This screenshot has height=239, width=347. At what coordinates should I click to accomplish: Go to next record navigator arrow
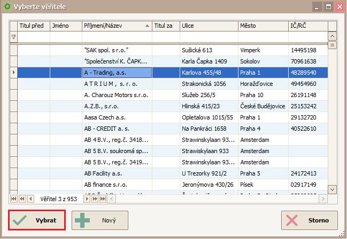[x=87, y=199]
